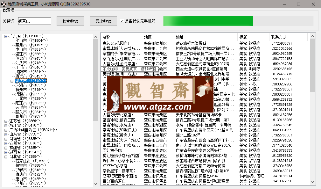Sort by the 名称 column header
This screenshot has width=321, height=189.
[x=122, y=37]
